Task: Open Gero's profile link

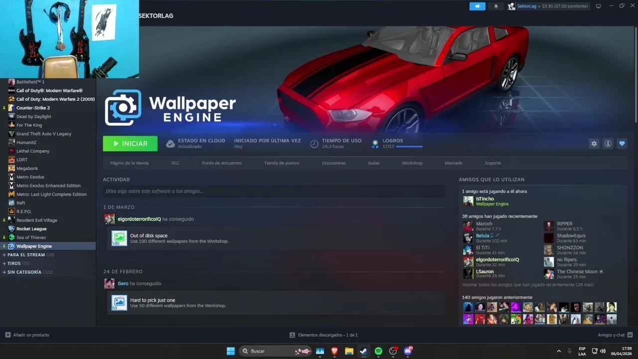Action: click(123, 283)
